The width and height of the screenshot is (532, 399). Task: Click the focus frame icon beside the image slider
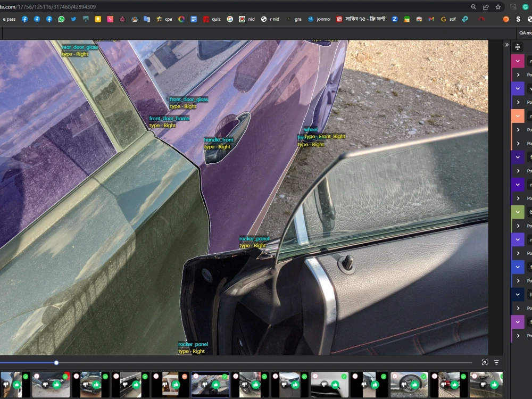(485, 362)
